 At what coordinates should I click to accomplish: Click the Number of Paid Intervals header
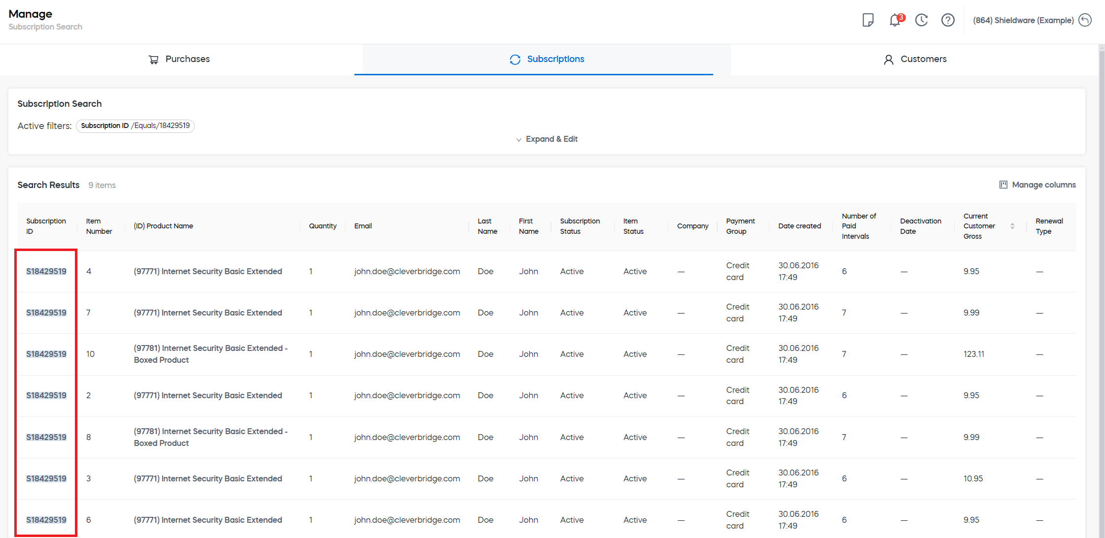(x=859, y=226)
